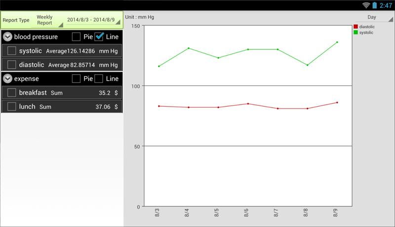
Task: Tick the systolic checkbox
Action: (x=11, y=51)
